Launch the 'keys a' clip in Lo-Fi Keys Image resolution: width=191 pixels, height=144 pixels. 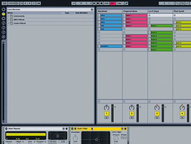(x=149, y=26)
